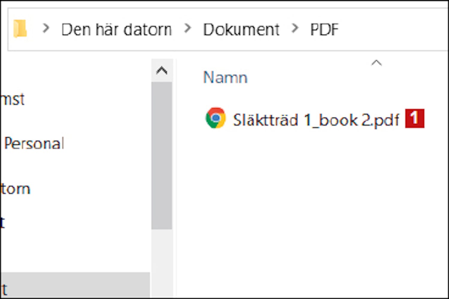Screen dimensions: 449x299
Task: Expand chevron after Dokument breadcrumb
Action: (x=295, y=28)
